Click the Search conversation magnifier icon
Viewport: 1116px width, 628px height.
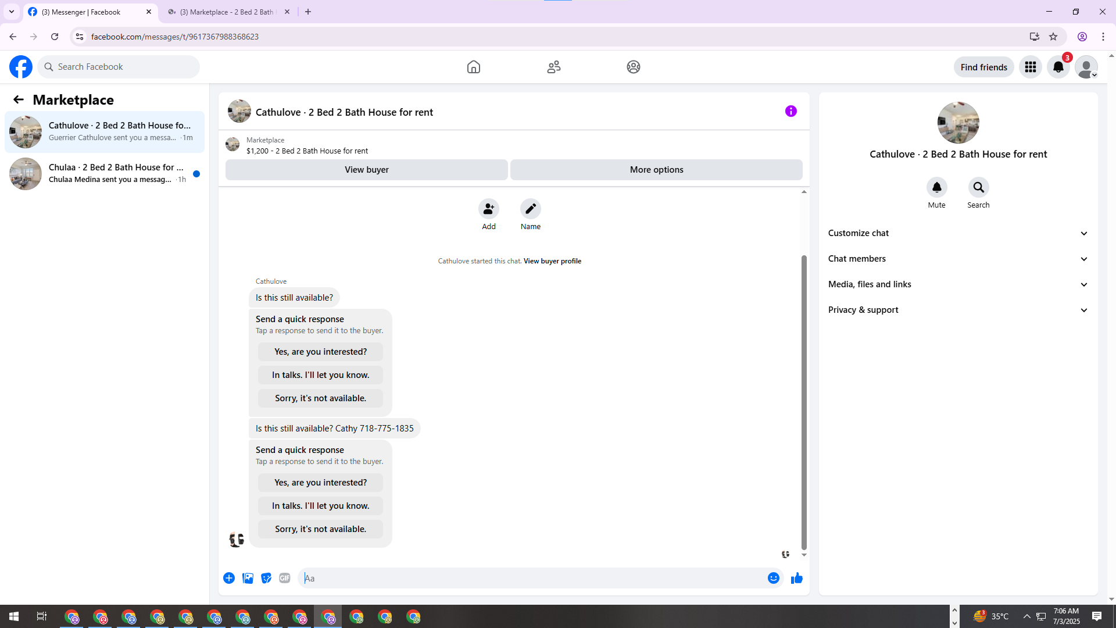(978, 187)
